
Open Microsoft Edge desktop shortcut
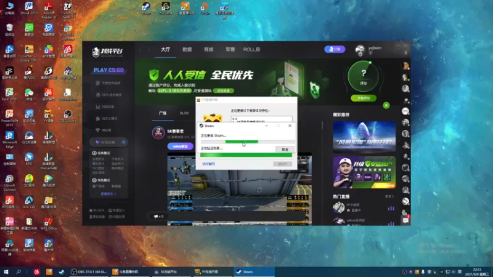(9, 139)
